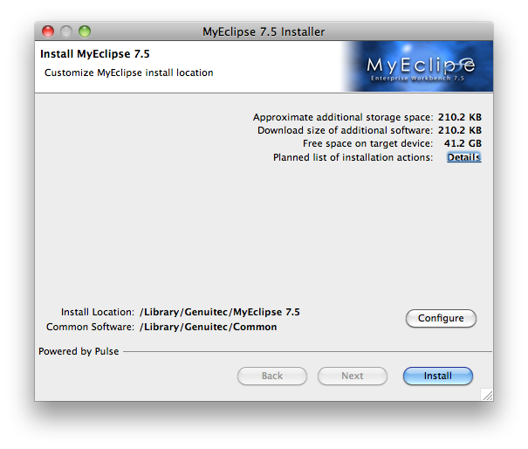This screenshot has width=528, height=449.
Task: Close the installer with the red button
Action: point(48,31)
